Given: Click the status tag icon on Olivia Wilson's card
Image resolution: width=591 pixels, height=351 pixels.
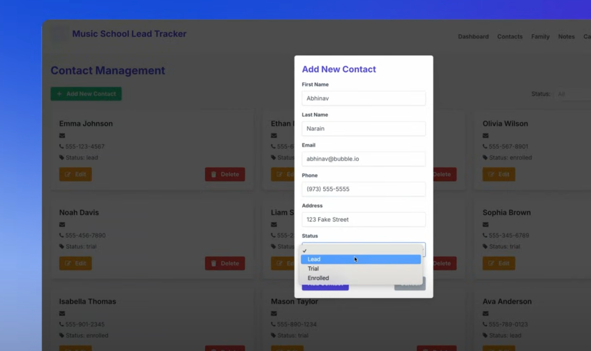Looking at the screenshot, I should click(485, 157).
